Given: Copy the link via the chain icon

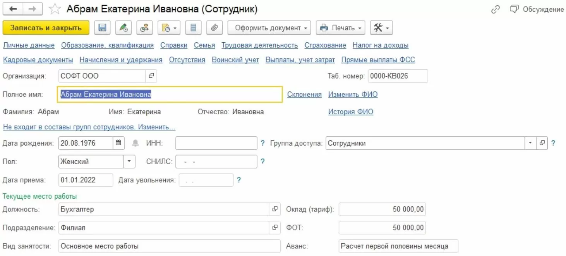Looking at the screenshot, I should coord(496,9).
